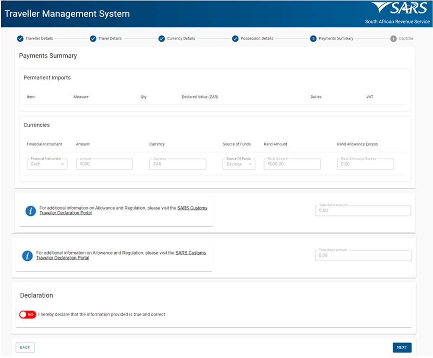Click the 'Rand Allowance Excess' column header
The width and height of the screenshot is (433, 358).
pos(357,144)
